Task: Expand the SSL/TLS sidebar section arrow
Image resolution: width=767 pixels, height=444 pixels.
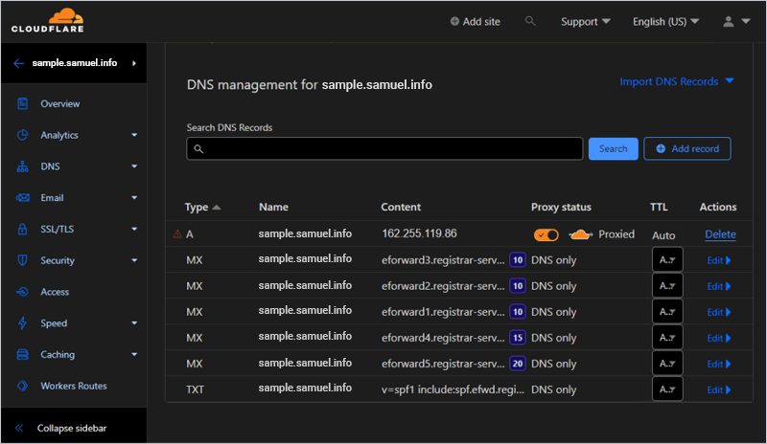Action: click(x=134, y=229)
